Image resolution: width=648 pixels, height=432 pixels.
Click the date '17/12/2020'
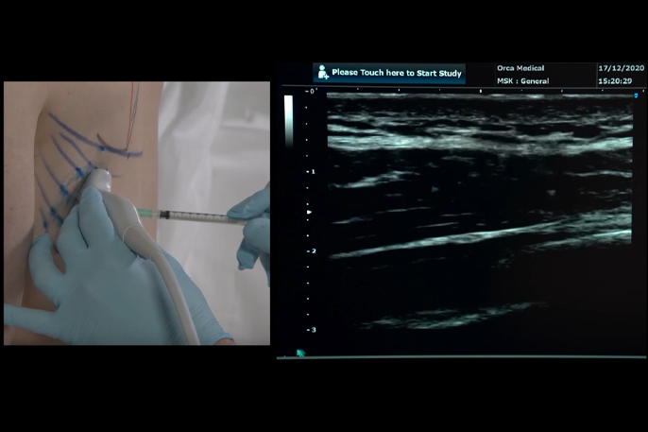point(622,68)
